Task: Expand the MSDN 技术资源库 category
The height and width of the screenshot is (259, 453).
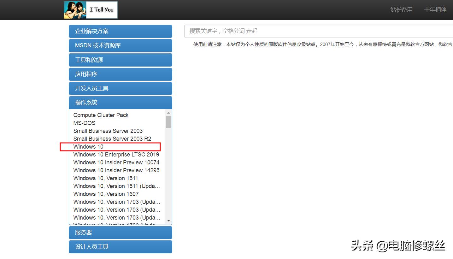Action: pyautogui.click(x=120, y=45)
